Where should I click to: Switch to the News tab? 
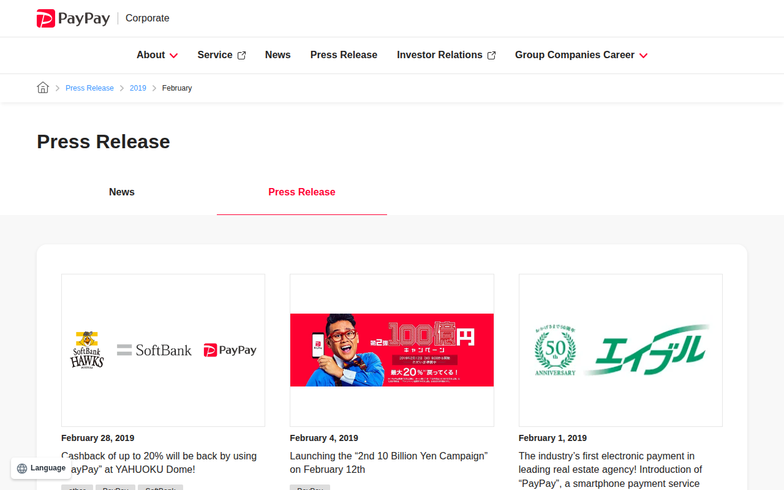122,192
